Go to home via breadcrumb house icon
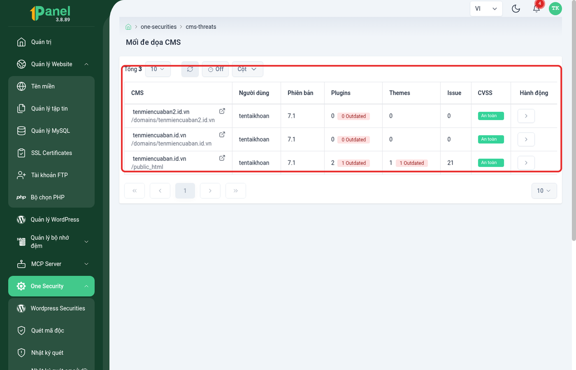Screen dimensions: 576x370 click(128, 27)
